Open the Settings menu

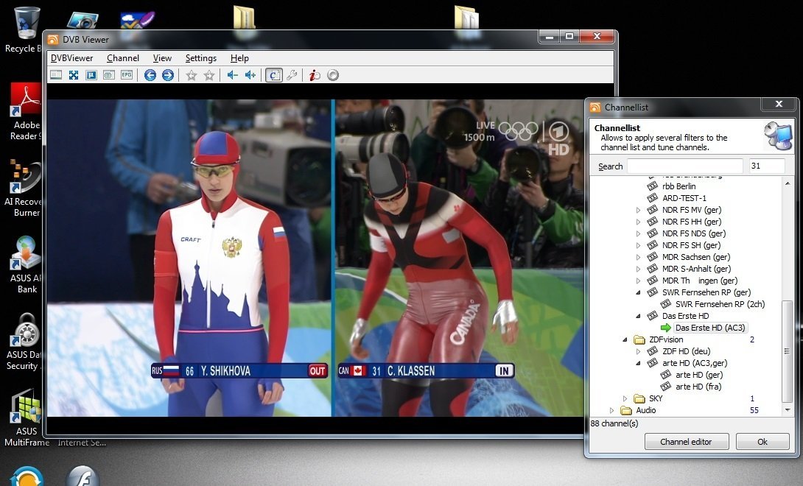200,58
